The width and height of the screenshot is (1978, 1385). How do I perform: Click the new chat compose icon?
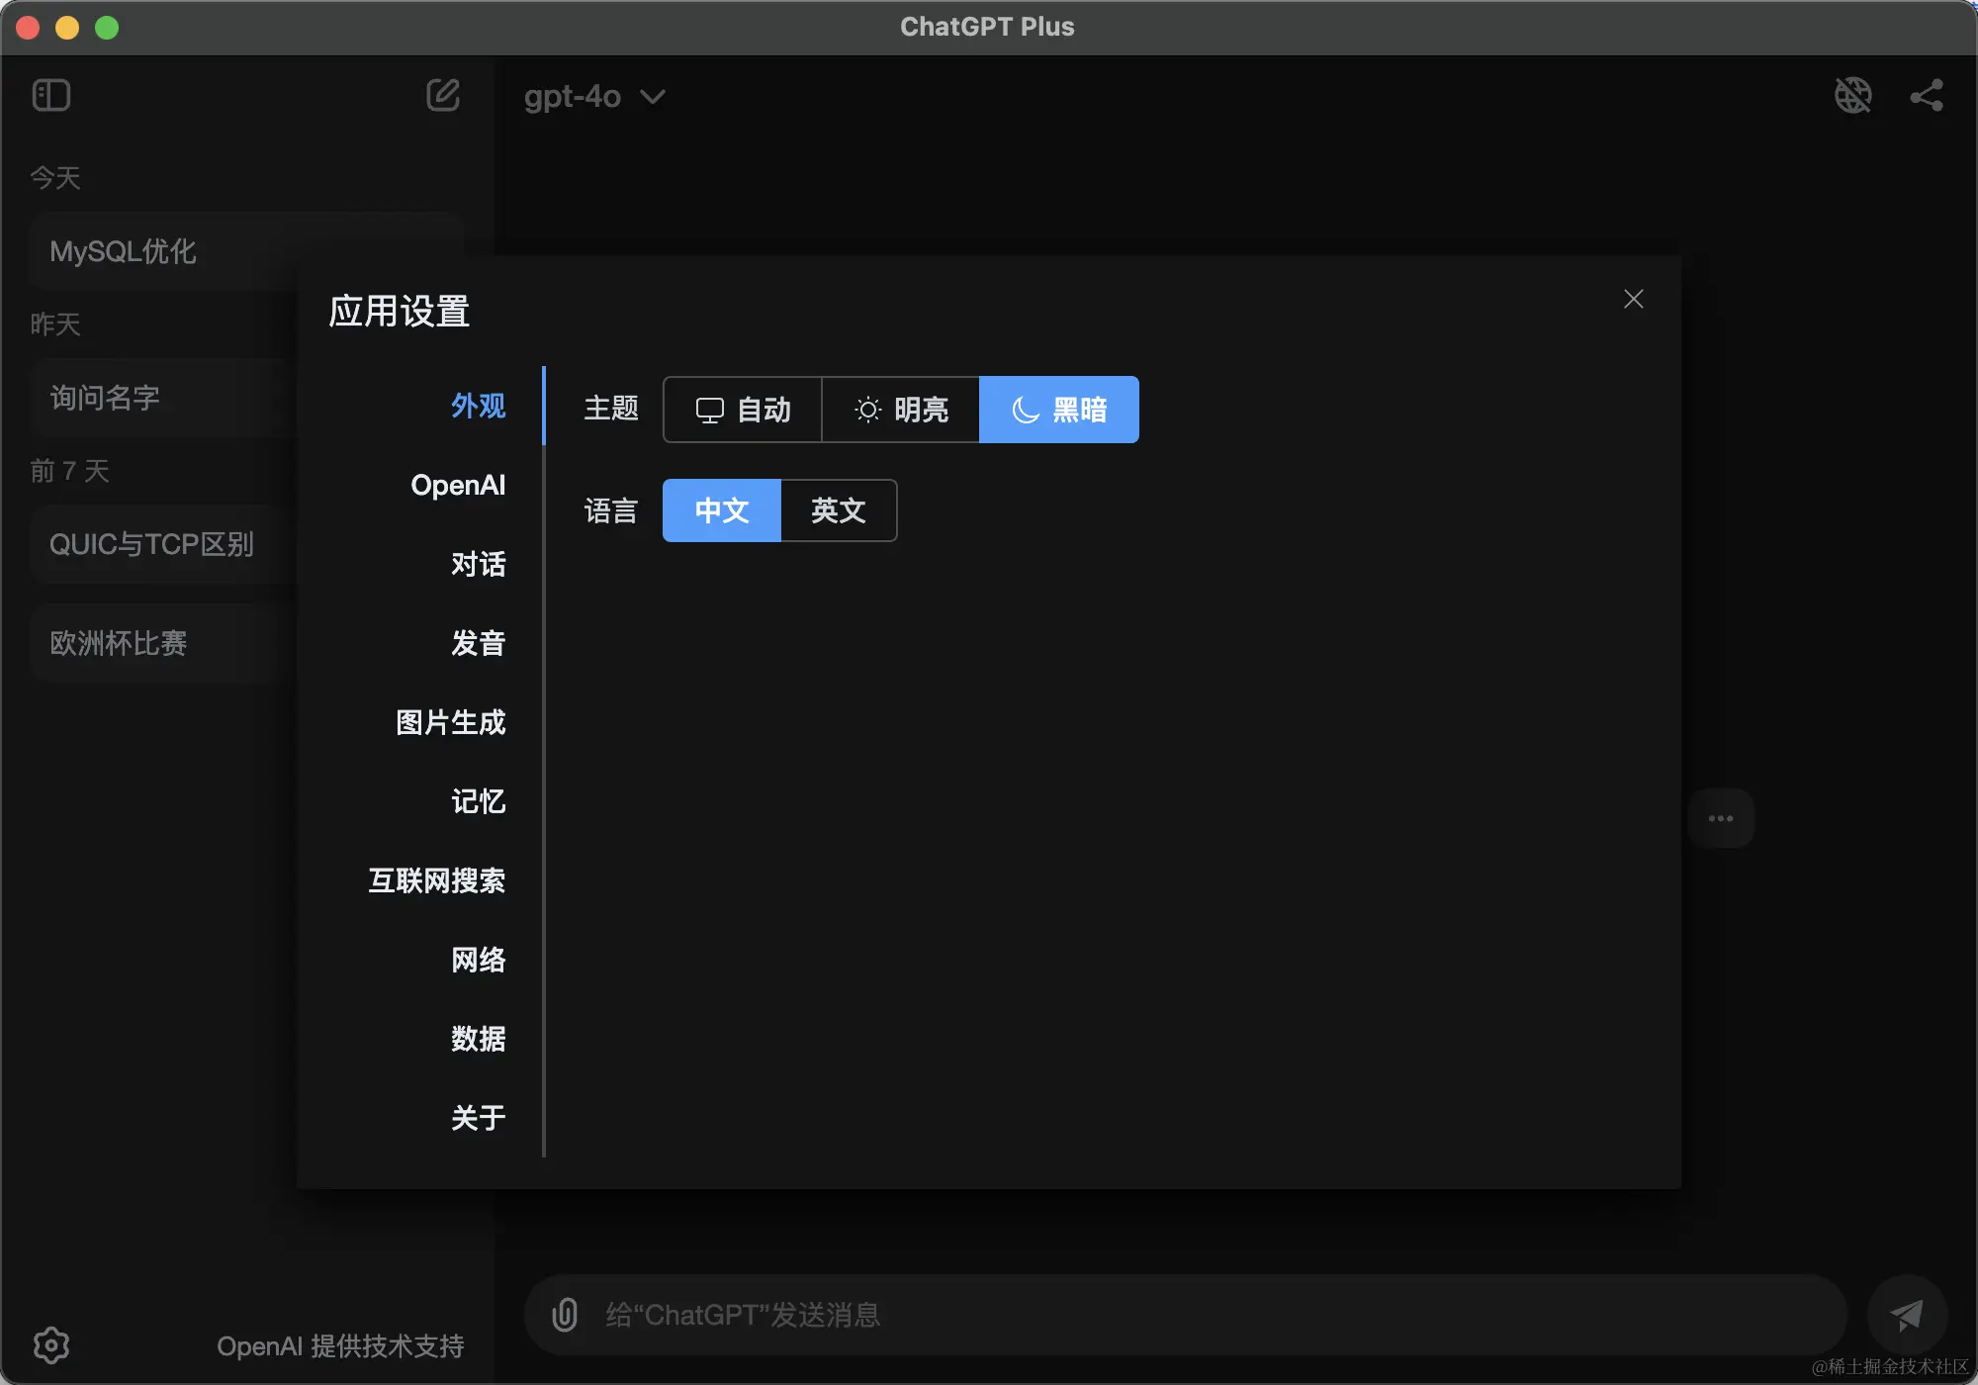(442, 95)
